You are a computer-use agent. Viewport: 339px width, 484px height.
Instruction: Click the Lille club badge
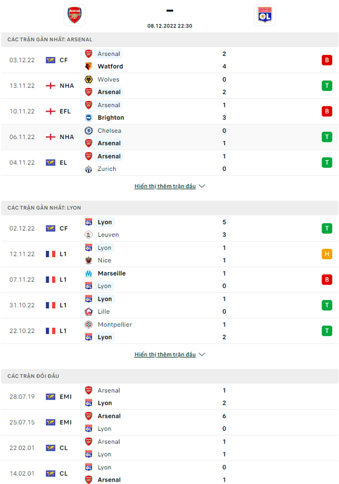(88, 312)
